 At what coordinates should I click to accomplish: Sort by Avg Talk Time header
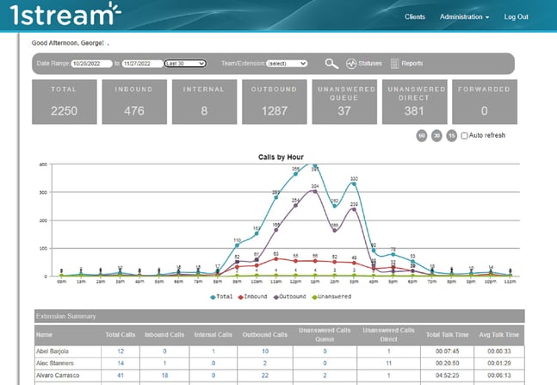(x=498, y=335)
